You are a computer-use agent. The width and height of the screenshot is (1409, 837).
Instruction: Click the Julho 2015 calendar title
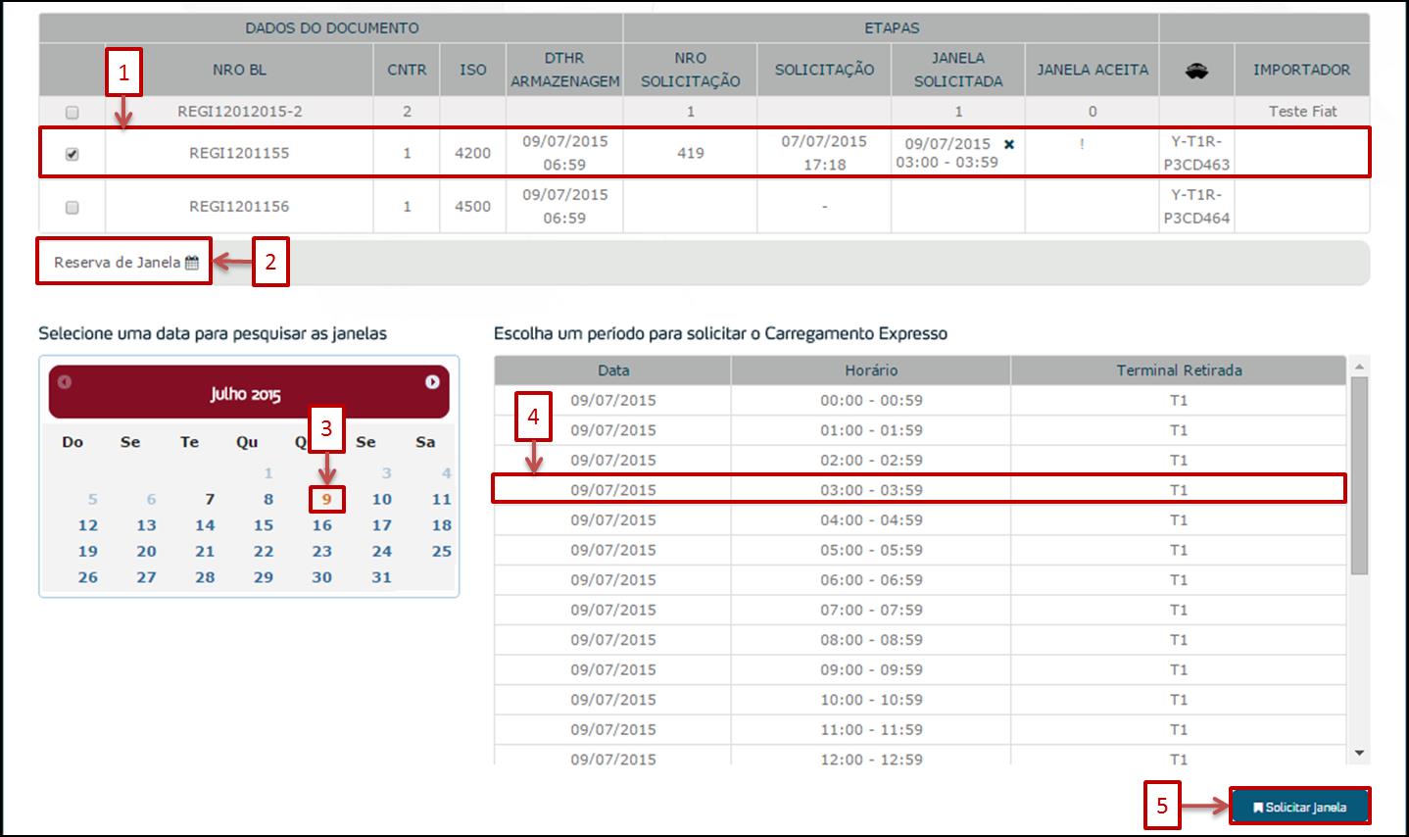245,394
